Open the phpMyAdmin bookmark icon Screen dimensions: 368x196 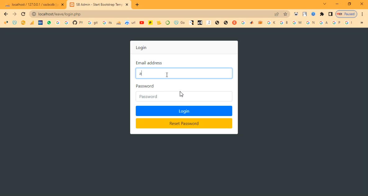[119, 23]
